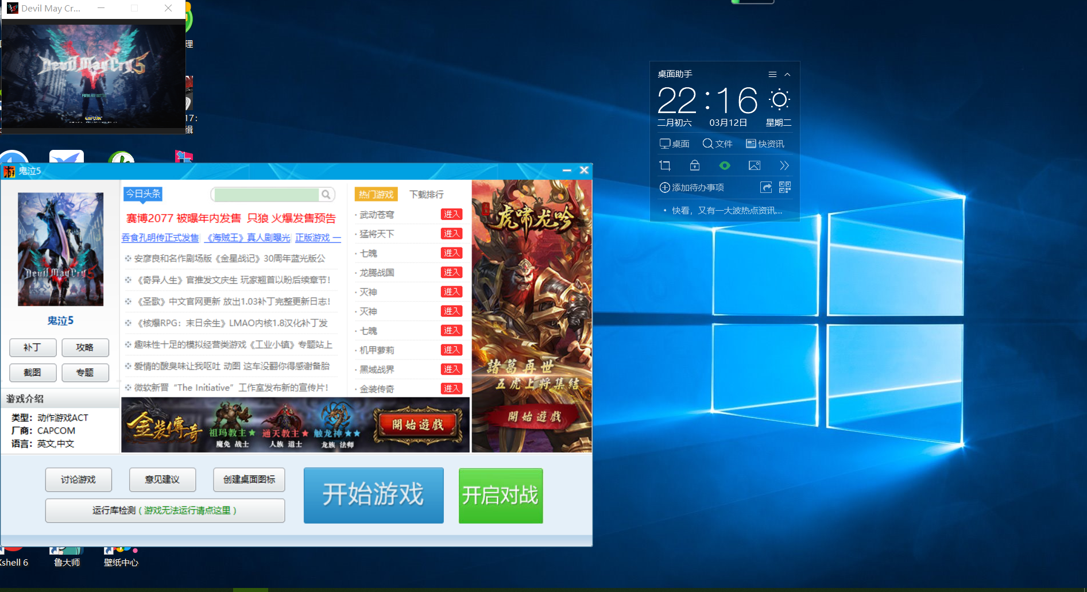Image resolution: width=1087 pixels, height=592 pixels.
Task: Select the screenshot crop tool in the widget
Action: (x=665, y=165)
